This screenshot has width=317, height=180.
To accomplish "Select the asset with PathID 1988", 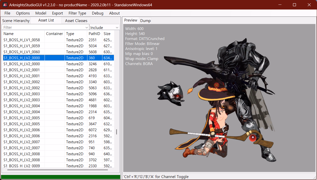I will point(58,106).
